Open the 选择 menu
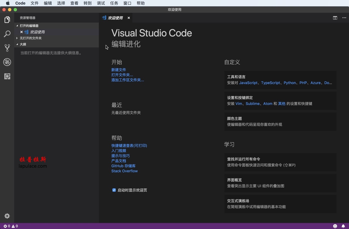The height and width of the screenshot is (229, 349). 61,3
